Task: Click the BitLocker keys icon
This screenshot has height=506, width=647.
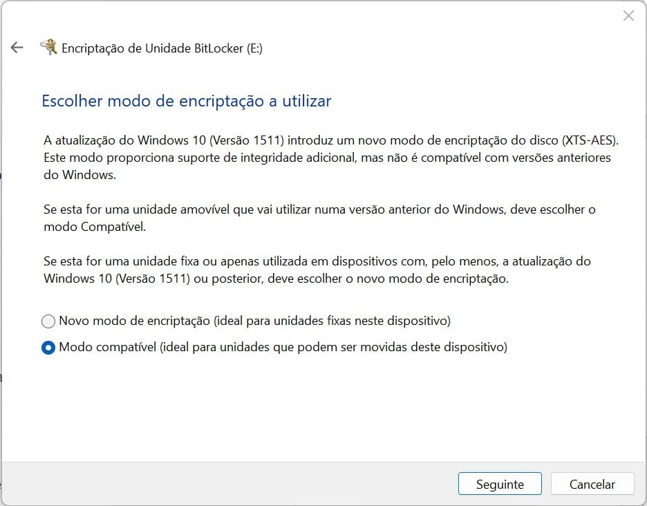Action: tap(48, 47)
